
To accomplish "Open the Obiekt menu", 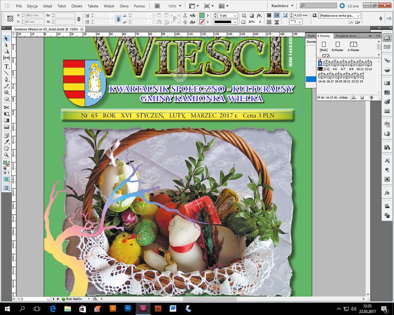I will tap(76, 6).
